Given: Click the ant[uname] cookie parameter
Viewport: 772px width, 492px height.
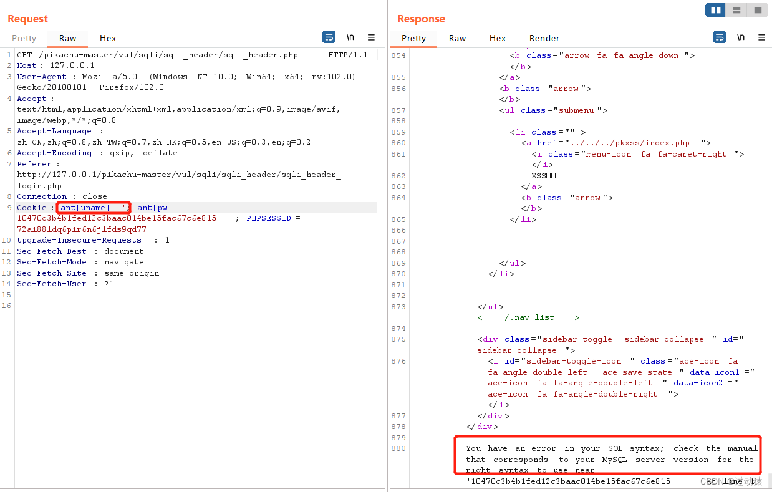Looking at the screenshot, I should click(94, 208).
